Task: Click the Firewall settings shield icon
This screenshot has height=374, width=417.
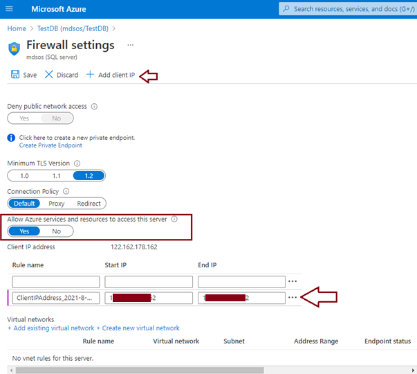Action: 14,48
